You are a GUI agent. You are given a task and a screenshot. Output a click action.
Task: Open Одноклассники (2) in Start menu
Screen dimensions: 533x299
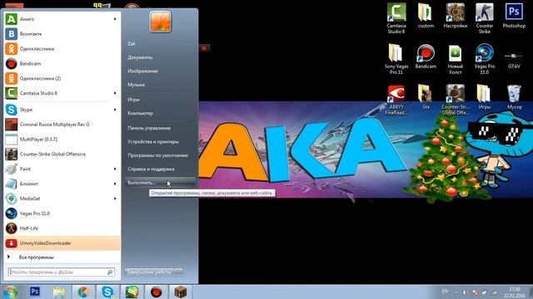pos(62,78)
